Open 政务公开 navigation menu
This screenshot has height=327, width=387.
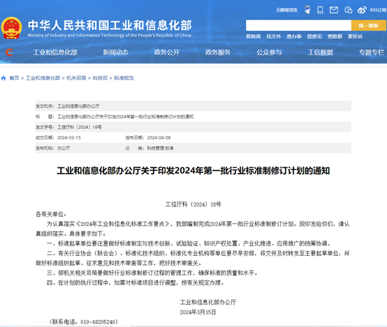pos(167,52)
